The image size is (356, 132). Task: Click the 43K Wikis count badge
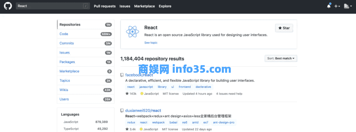(x=107, y=90)
